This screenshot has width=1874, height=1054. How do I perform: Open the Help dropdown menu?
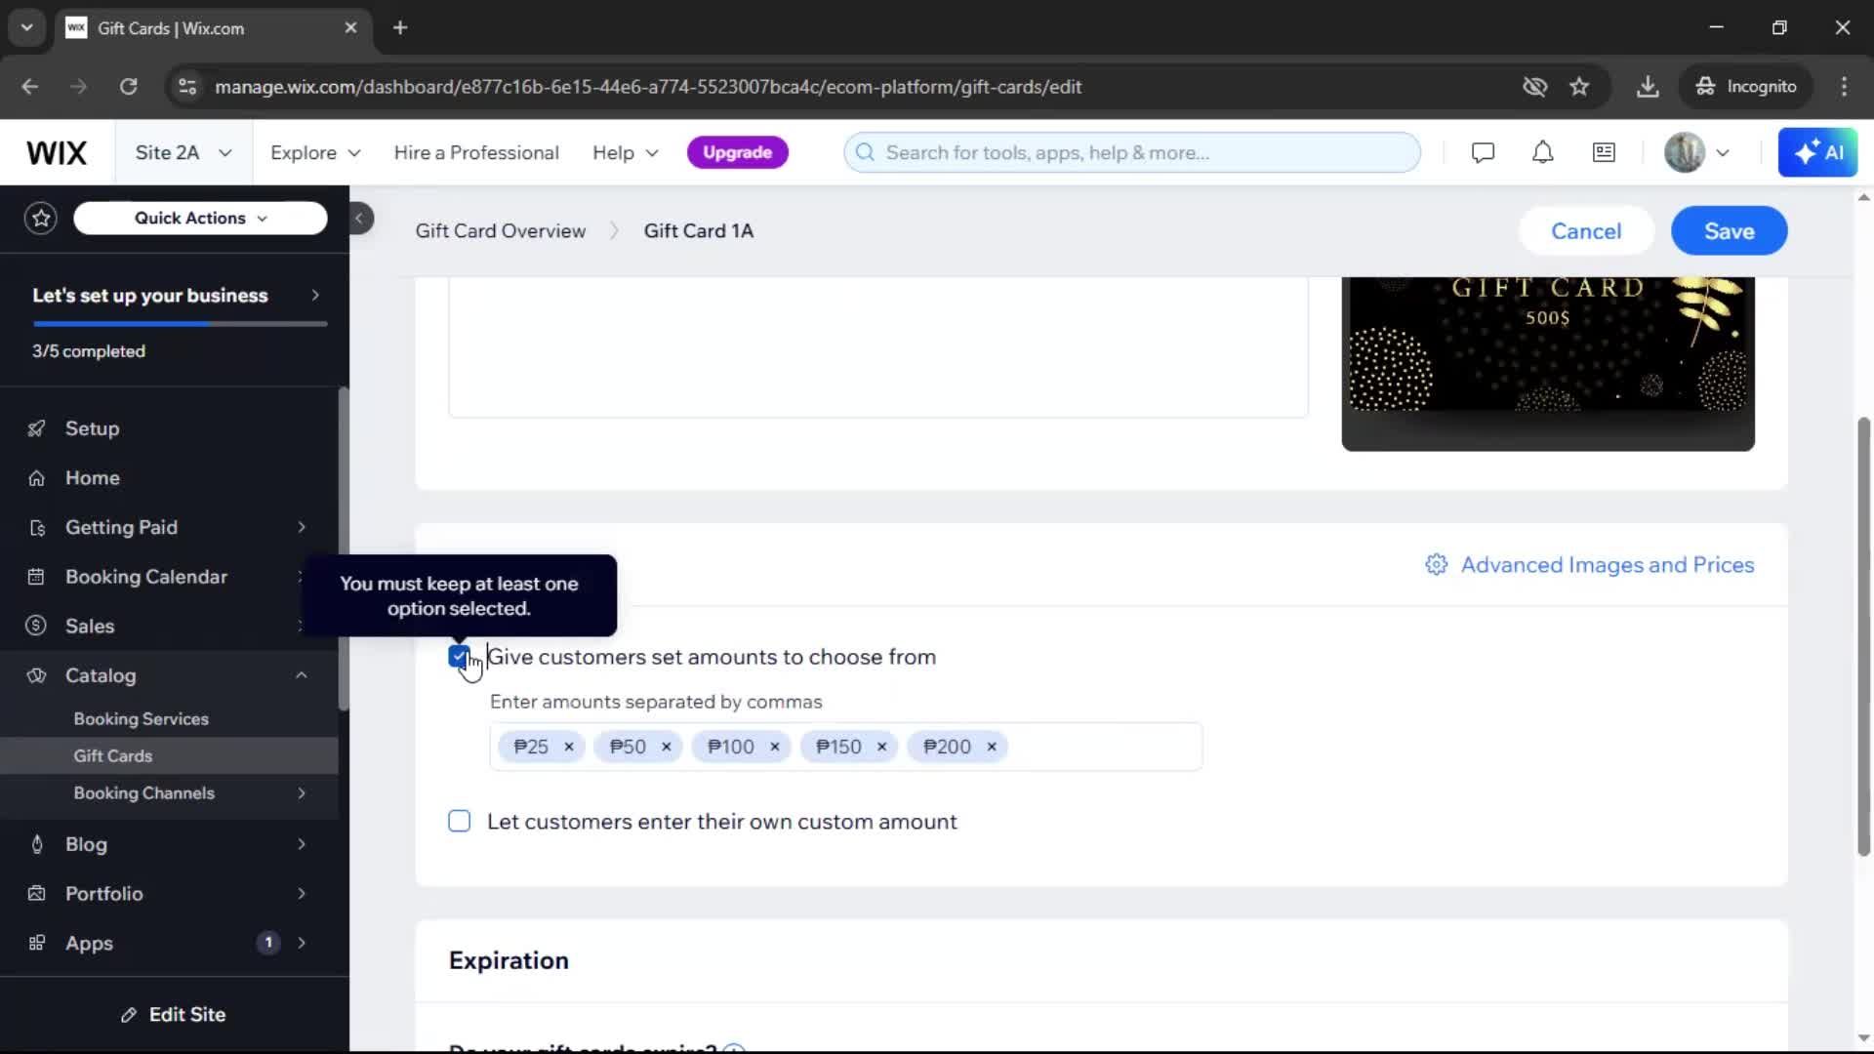coord(626,153)
